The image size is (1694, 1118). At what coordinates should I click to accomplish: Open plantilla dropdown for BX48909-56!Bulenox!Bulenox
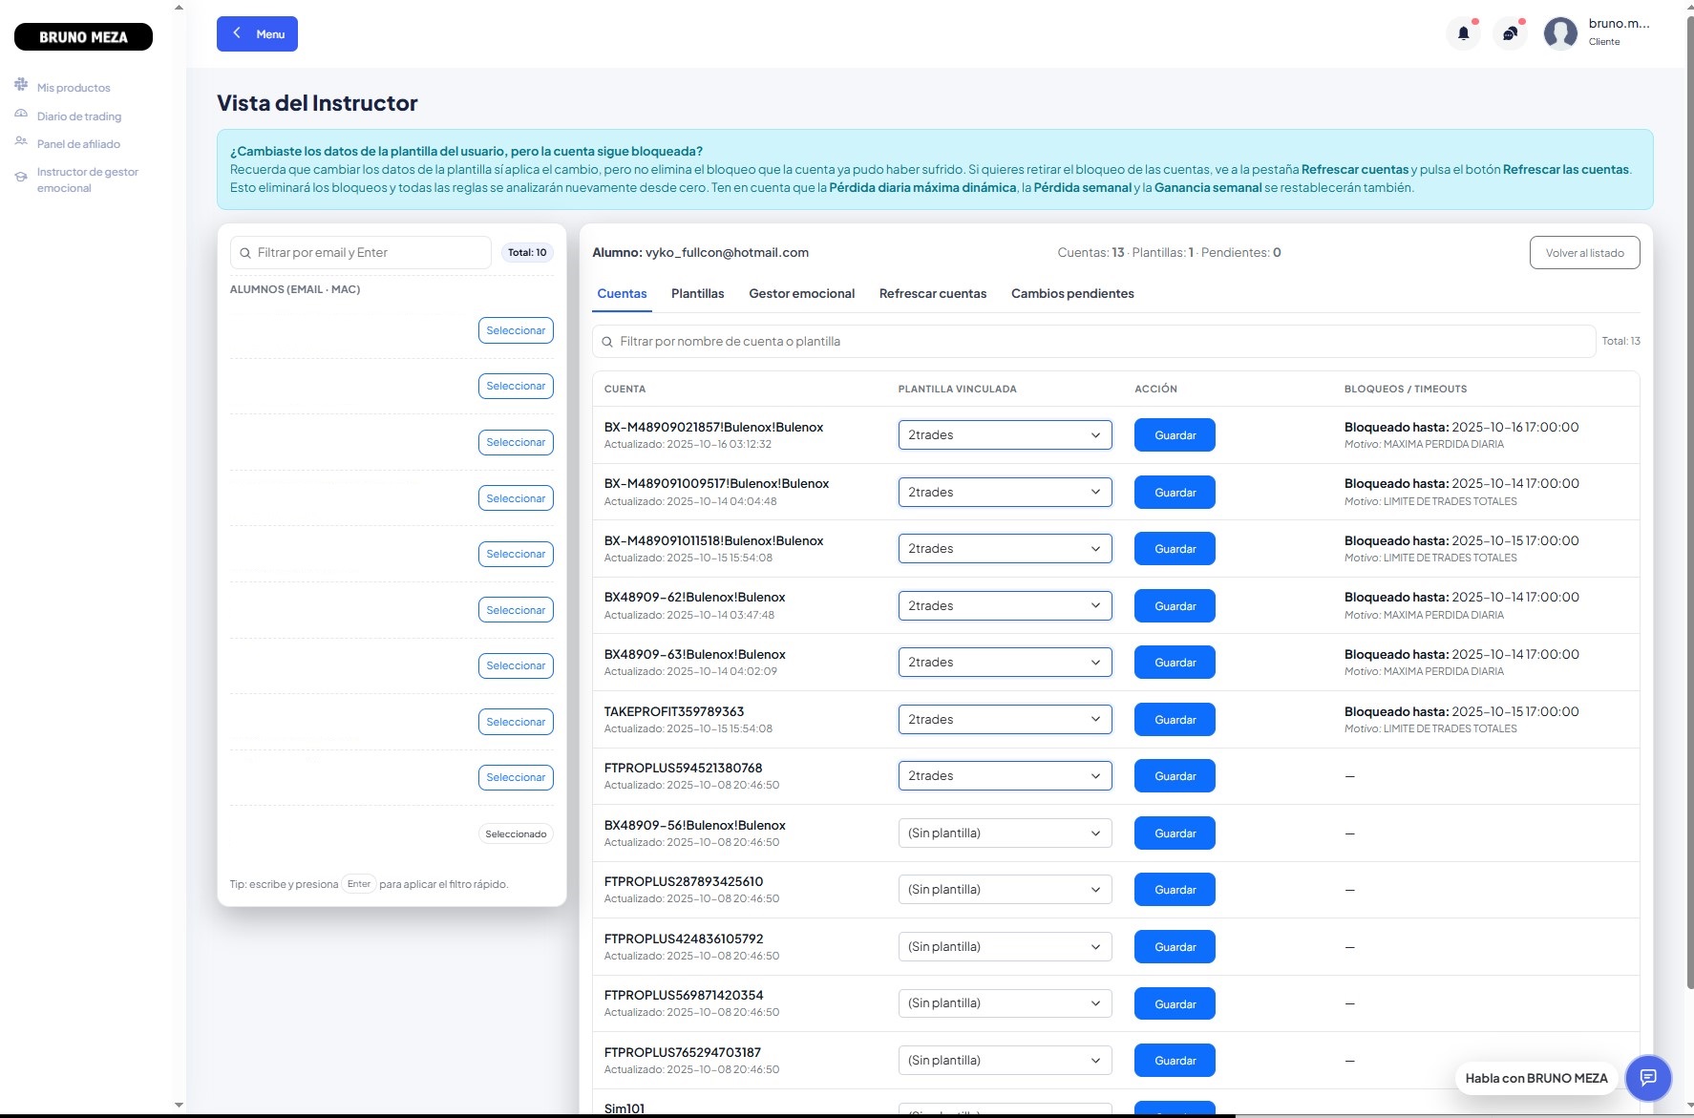coord(1005,833)
